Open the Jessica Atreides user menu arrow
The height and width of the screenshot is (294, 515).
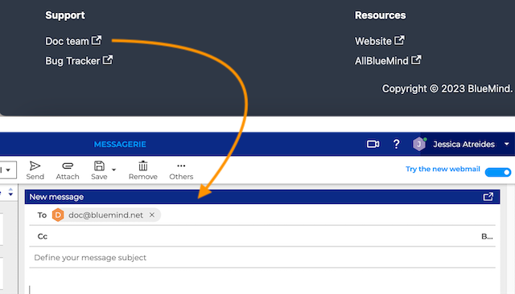506,145
